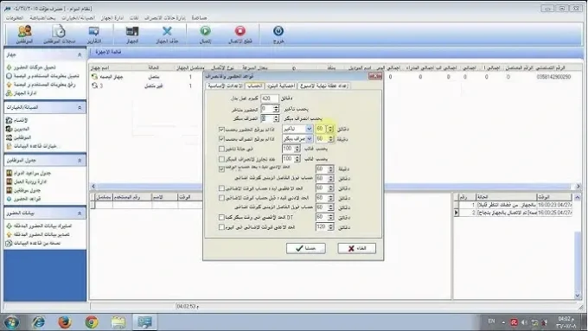Open employee records clock-document icon
The height and width of the screenshot is (331, 588).
pyautogui.click(x=59, y=31)
